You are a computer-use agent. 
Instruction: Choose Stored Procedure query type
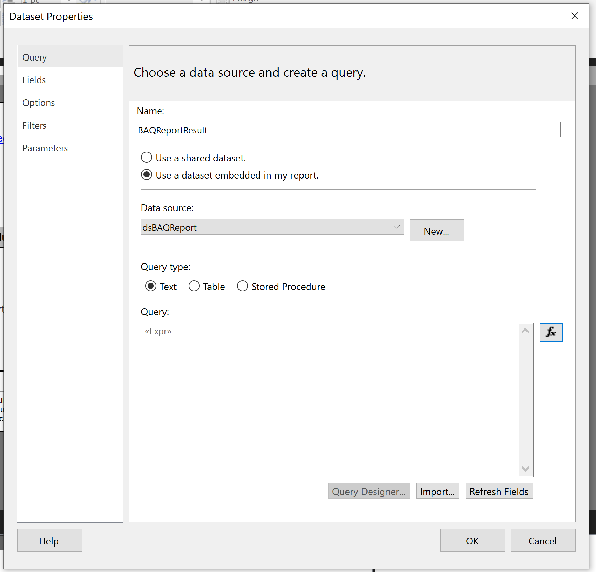pyautogui.click(x=243, y=286)
